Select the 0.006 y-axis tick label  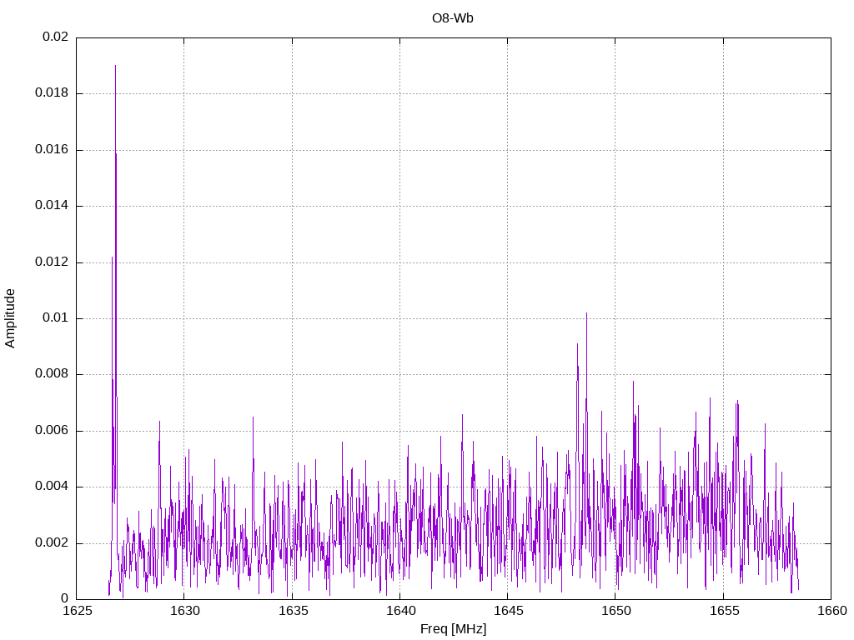[52, 431]
